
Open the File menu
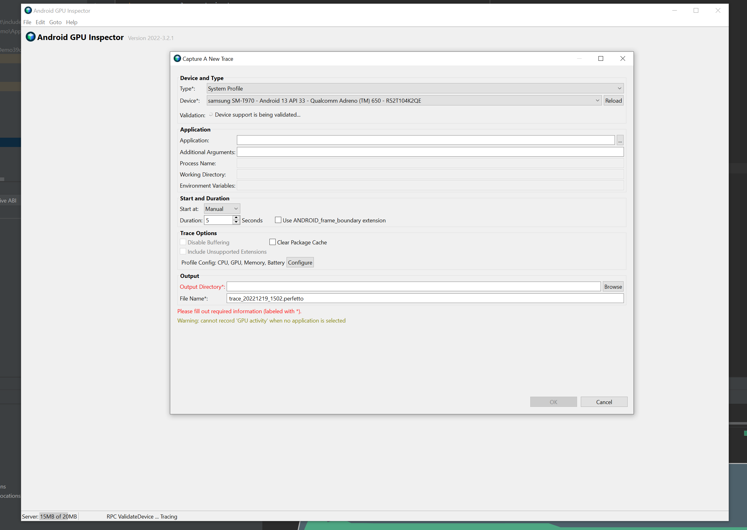tap(27, 22)
